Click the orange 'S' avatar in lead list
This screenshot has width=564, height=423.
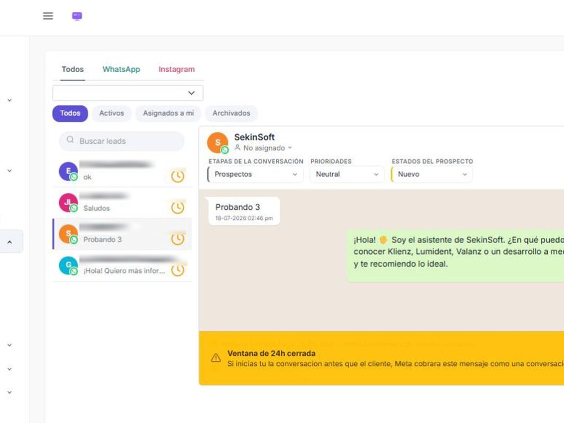[x=68, y=234]
